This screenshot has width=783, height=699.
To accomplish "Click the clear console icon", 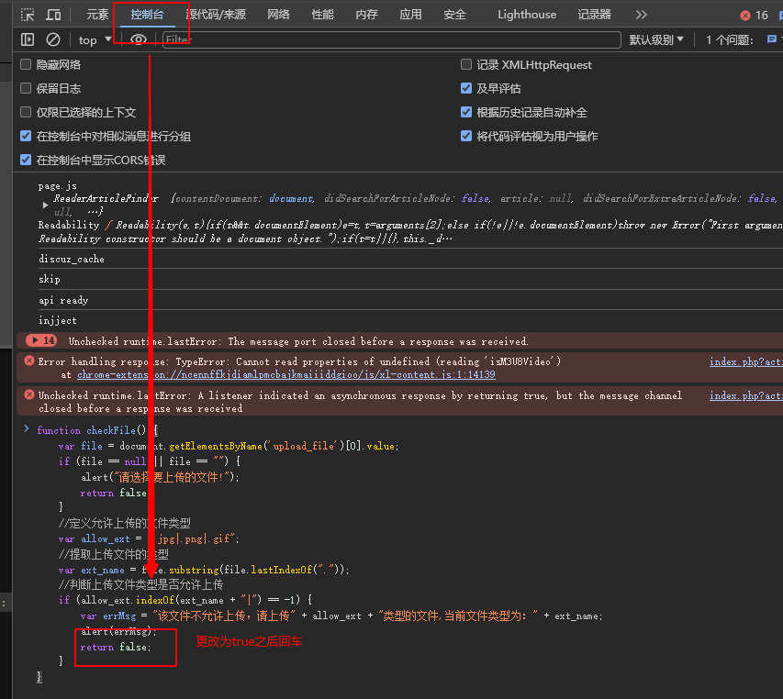I will pos(52,39).
